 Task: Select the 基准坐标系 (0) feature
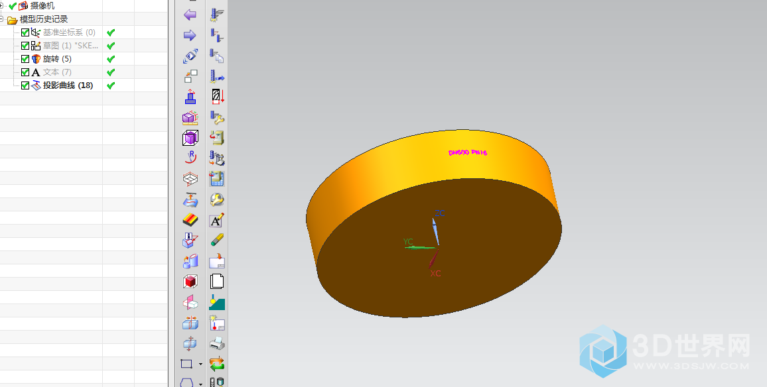[69, 32]
